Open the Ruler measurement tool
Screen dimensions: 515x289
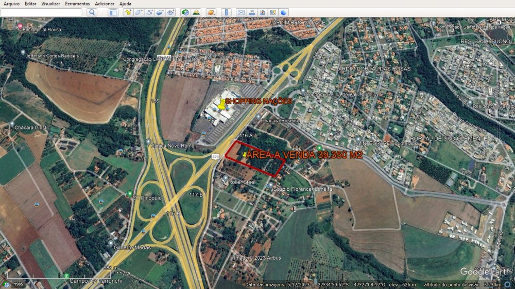point(226,12)
